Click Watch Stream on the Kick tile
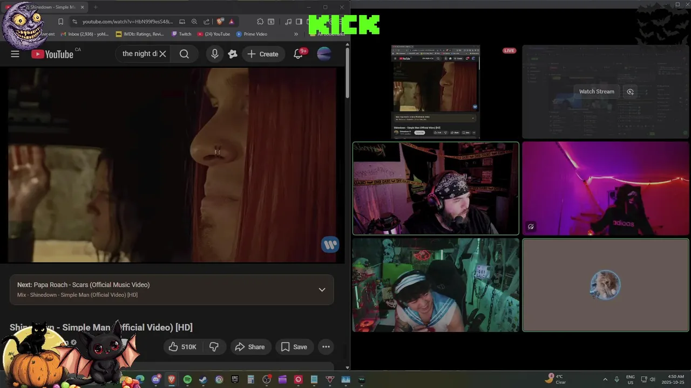Viewport: 691px width, 388px height. (597, 92)
